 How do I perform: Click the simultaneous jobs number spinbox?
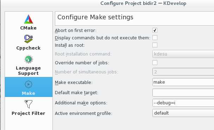pyautogui.click(x=183, y=72)
